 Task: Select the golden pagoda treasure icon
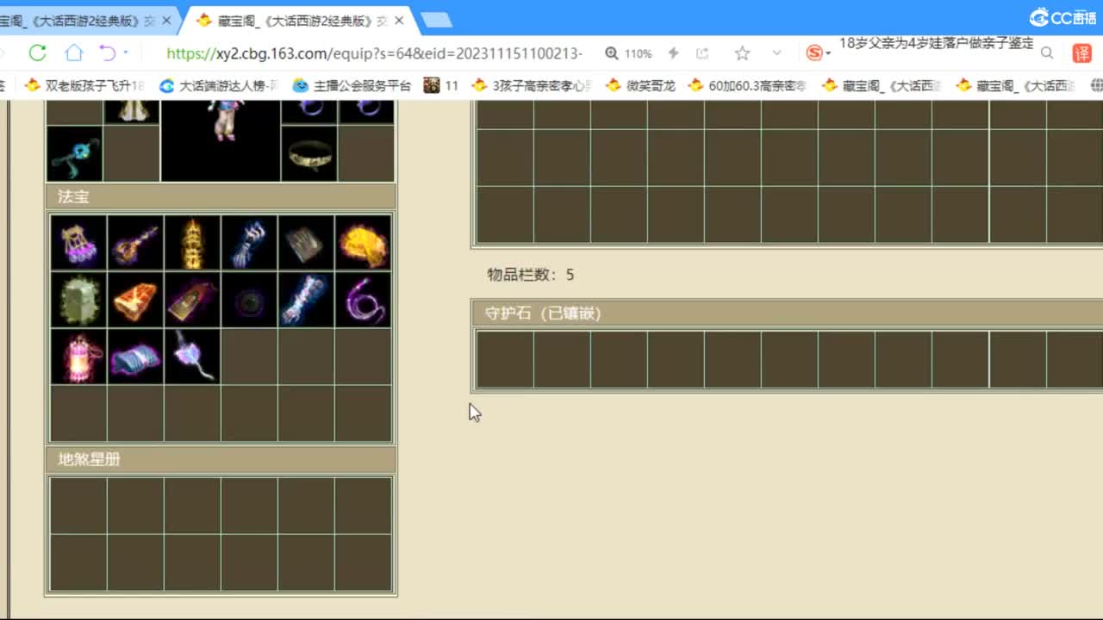[192, 242]
